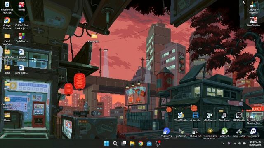The image size is (264, 148).
Task: Launch the uTikDownloader shortcut
Action: 210,117
